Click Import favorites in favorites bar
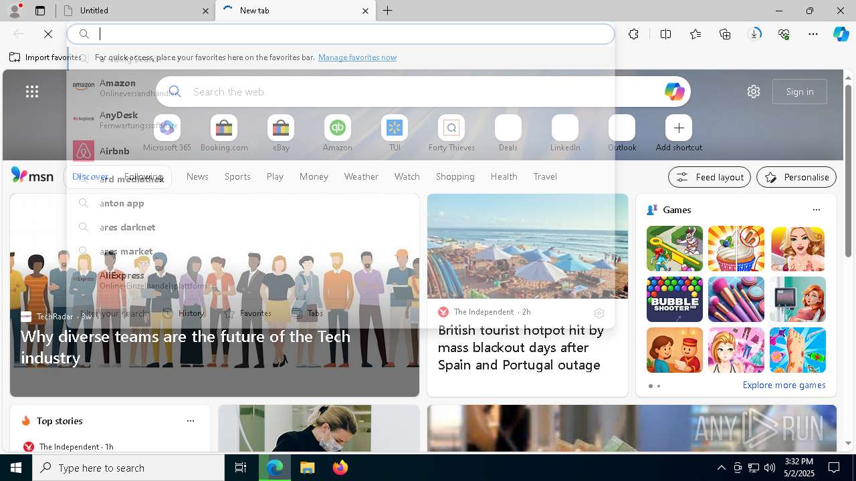The image size is (856, 481). [x=45, y=57]
